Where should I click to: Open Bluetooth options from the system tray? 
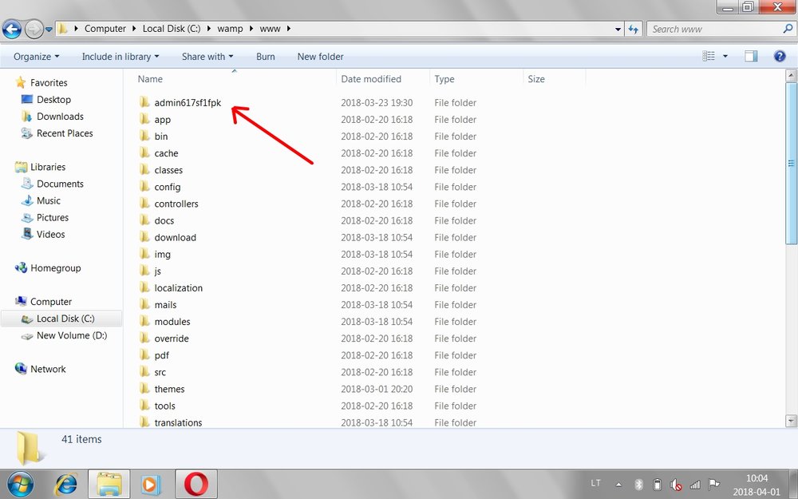(x=638, y=484)
